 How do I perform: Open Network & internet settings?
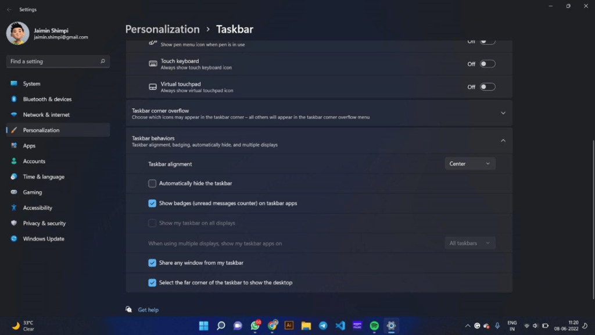pos(58,115)
